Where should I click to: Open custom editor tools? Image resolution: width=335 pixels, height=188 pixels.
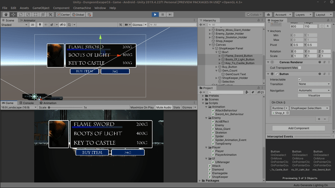(x=50, y=14)
